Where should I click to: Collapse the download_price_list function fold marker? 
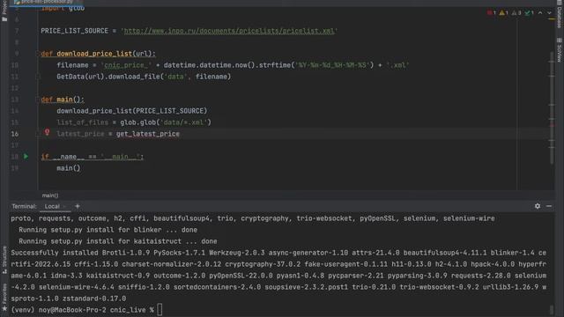point(38,54)
